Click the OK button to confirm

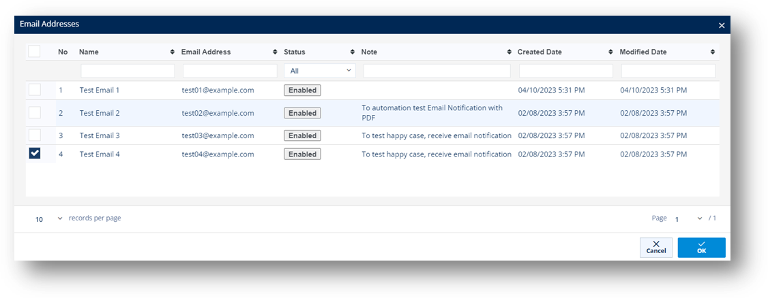tap(701, 248)
